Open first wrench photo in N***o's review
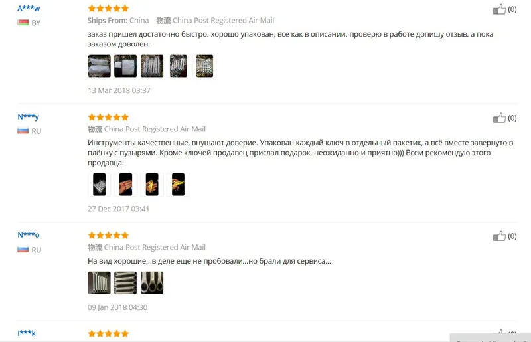 99,283
